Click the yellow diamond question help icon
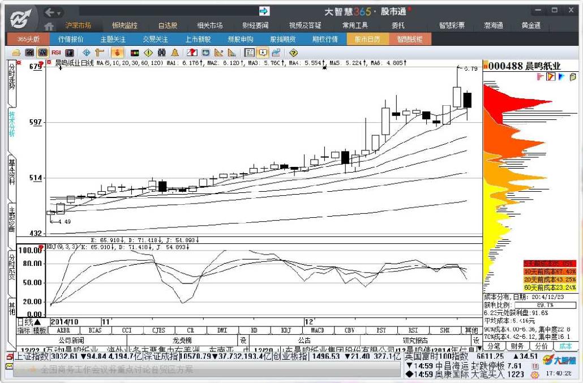583x383 pixels. [x=293, y=53]
